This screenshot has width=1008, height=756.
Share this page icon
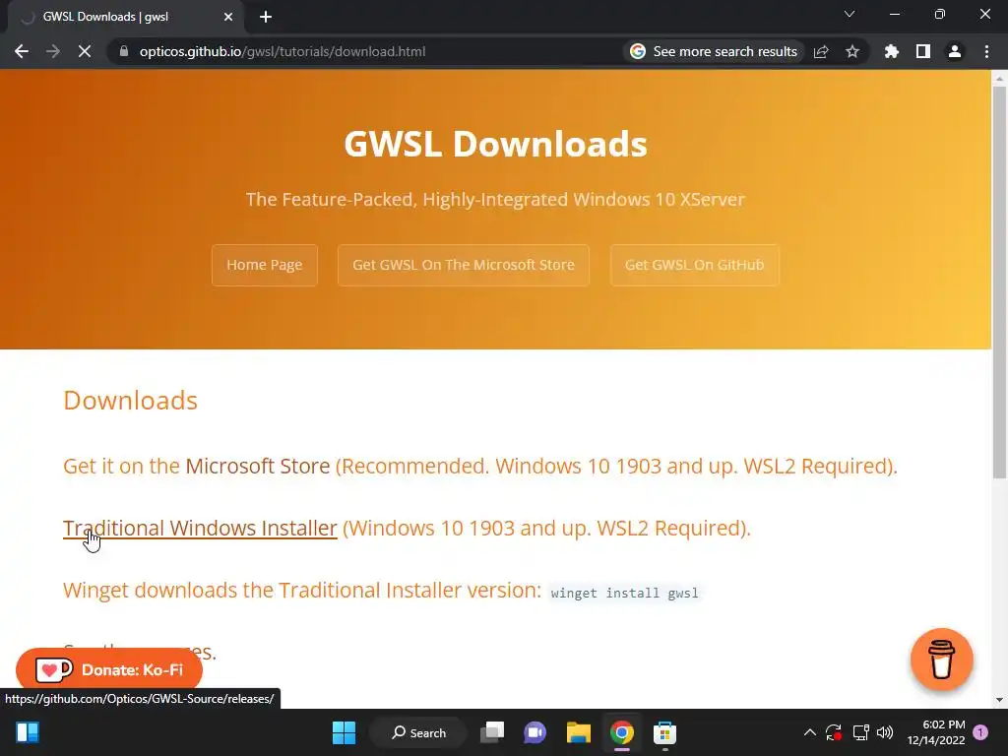coord(821,51)
